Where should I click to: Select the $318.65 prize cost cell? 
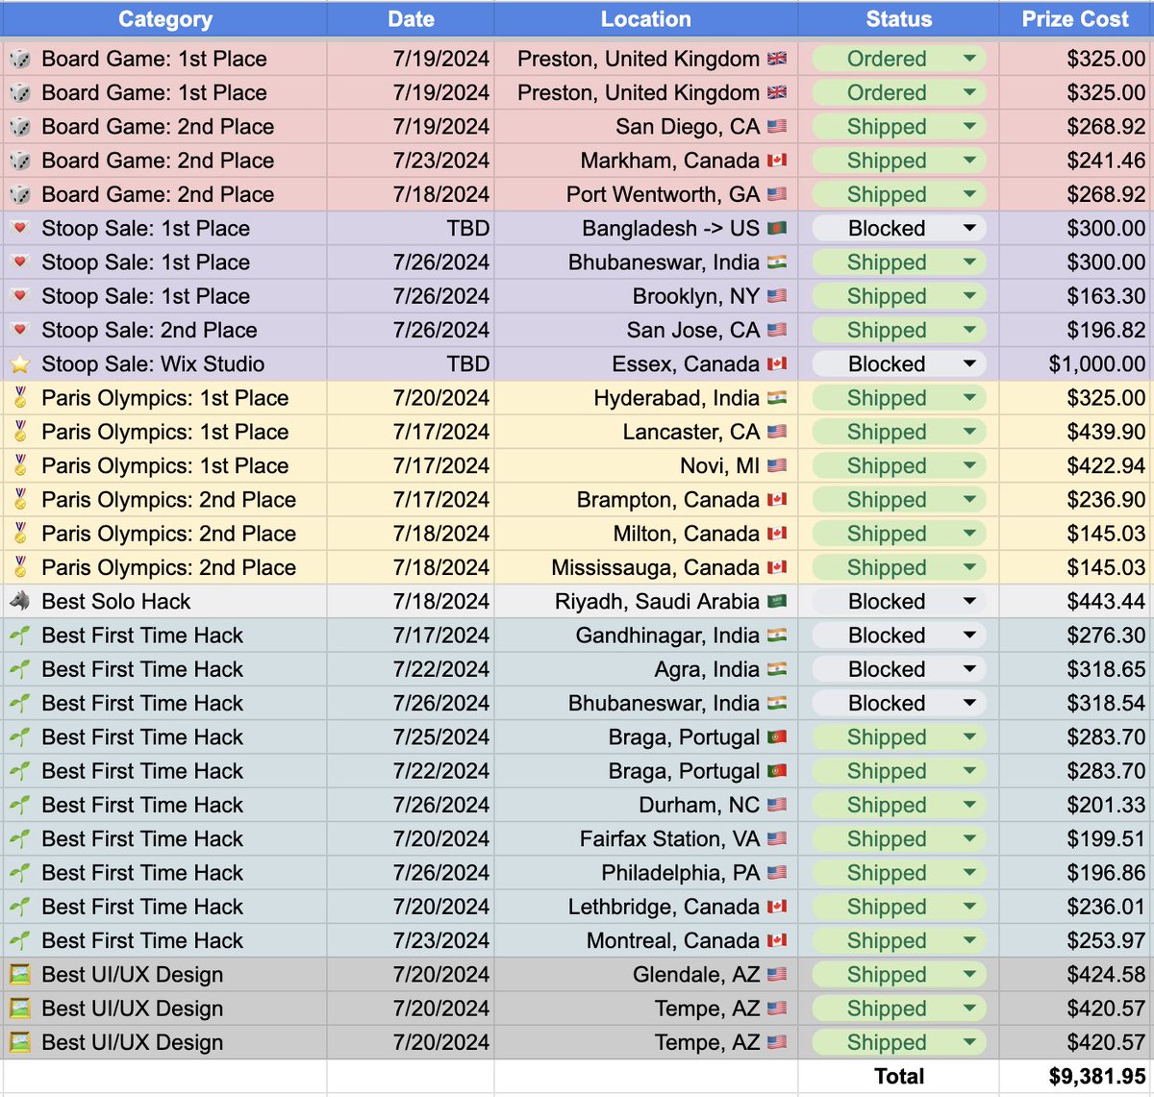pyautogui.click(x=1075, y=669)
